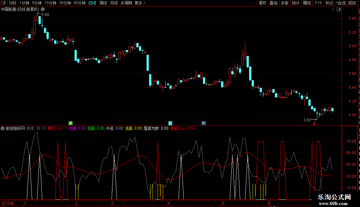Toggle the chart window layout icon
360x207 pixels.
[339, 10]
